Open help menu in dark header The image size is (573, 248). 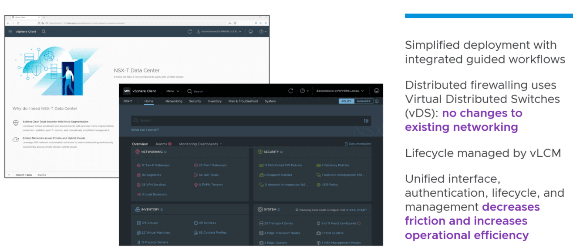pos(305,91)
